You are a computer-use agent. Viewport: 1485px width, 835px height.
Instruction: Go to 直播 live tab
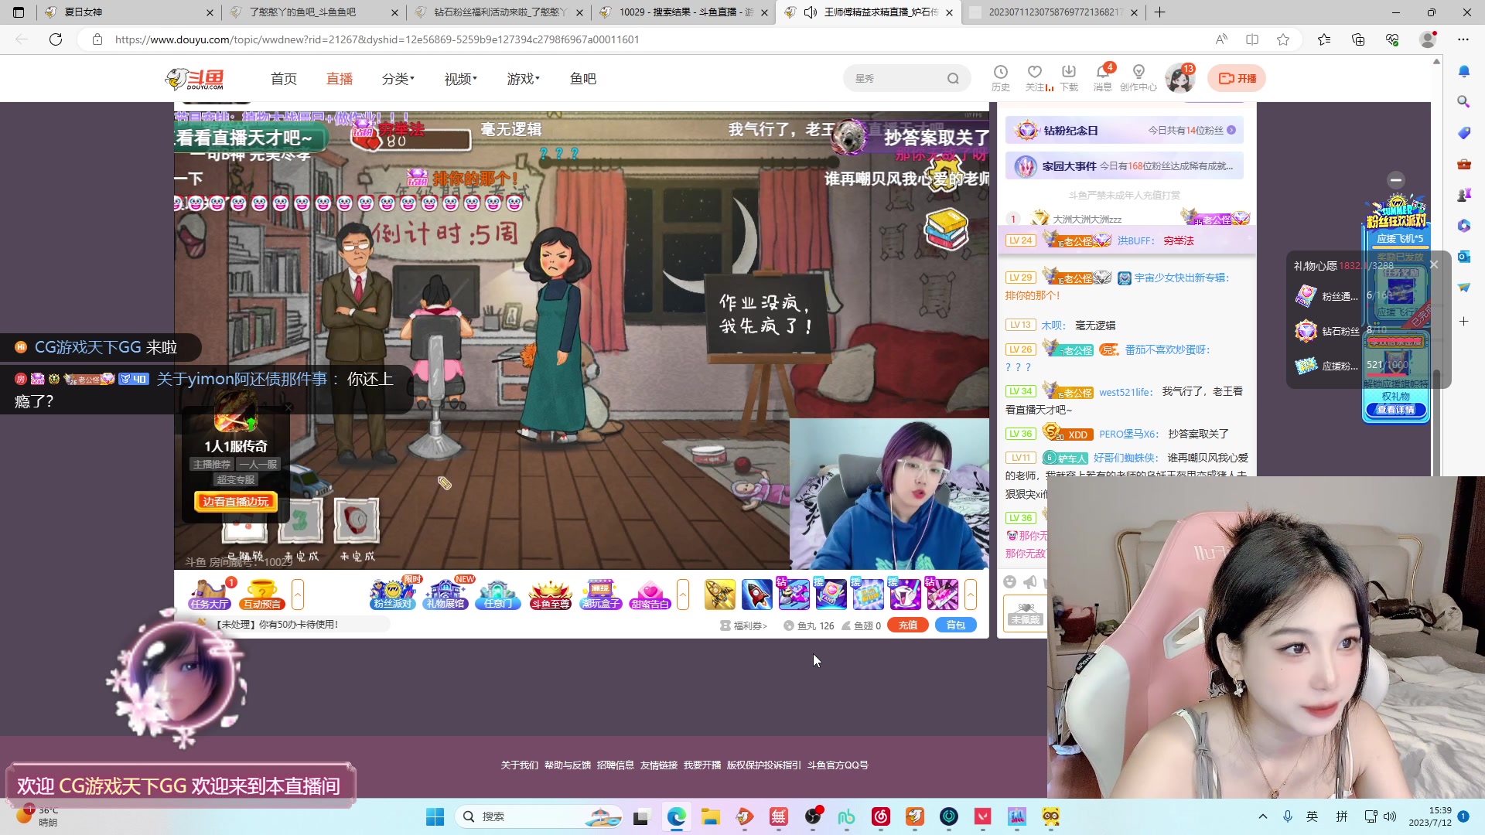tap(340, 79)
